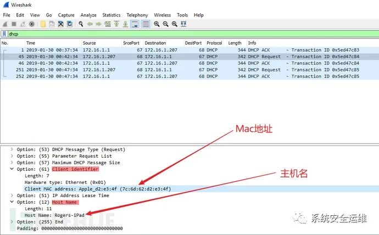The width and height of the screenshot is (379, 235).
Task: Open the Telephony menu
Action: coord(137,15)
